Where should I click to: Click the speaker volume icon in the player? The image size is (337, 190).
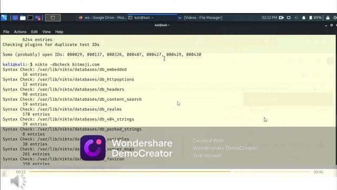click(x=18, y=182)
